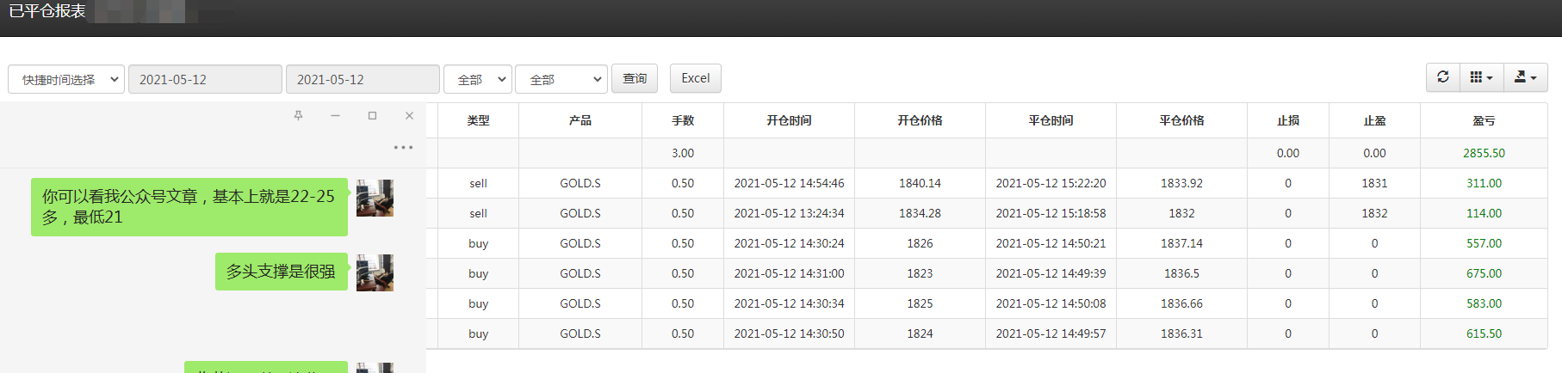
Task: Click the 已平仓报表 page title
Action: [46, 11]
